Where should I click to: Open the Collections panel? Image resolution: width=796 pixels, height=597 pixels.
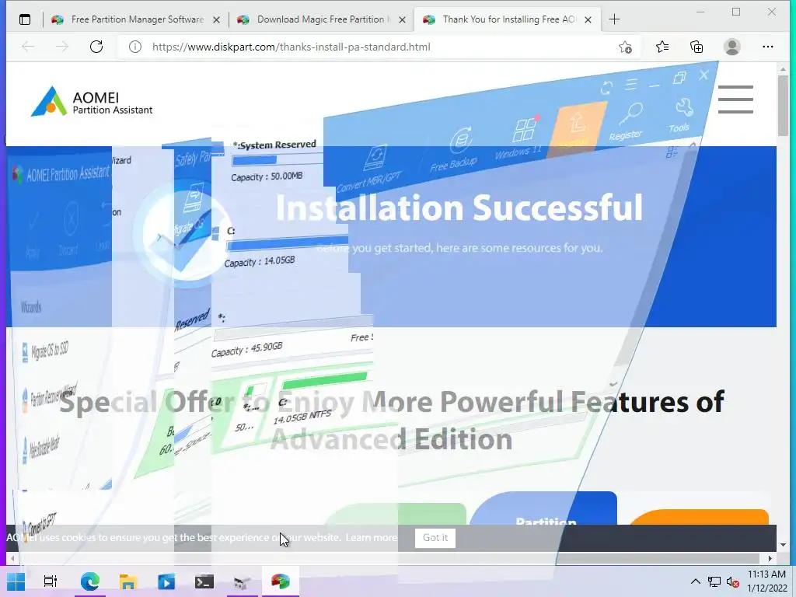(x=696, y=47)
